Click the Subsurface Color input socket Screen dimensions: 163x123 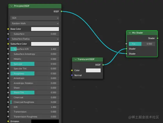pyautogui.click(x=8, y=44)
